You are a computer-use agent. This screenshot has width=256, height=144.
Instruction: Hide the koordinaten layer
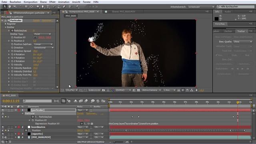3,127
